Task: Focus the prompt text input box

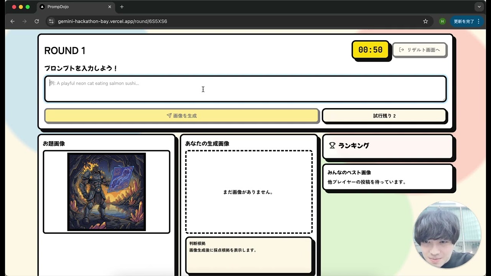Action: click(245, 89)
